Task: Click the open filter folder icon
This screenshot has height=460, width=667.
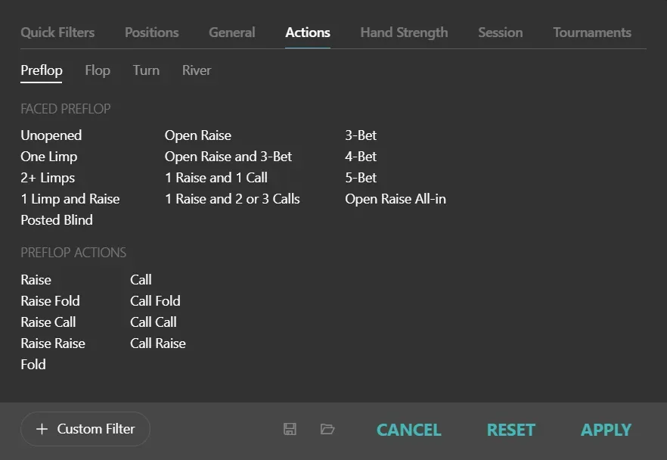Action: 327,429
